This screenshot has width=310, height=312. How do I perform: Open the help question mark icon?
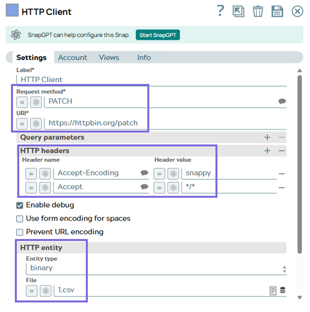pyautogui.click(x=221, y=11)
